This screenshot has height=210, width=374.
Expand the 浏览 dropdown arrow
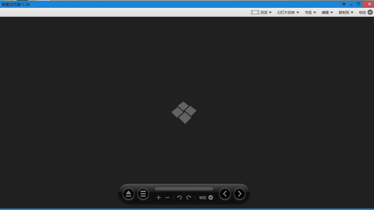(270, 13)
